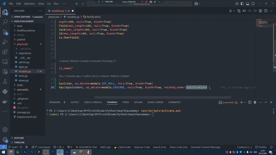Open Explorer views and more actions

40,11
